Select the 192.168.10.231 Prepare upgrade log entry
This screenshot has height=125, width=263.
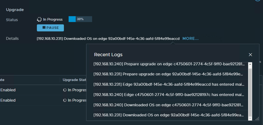coord(169,74)
